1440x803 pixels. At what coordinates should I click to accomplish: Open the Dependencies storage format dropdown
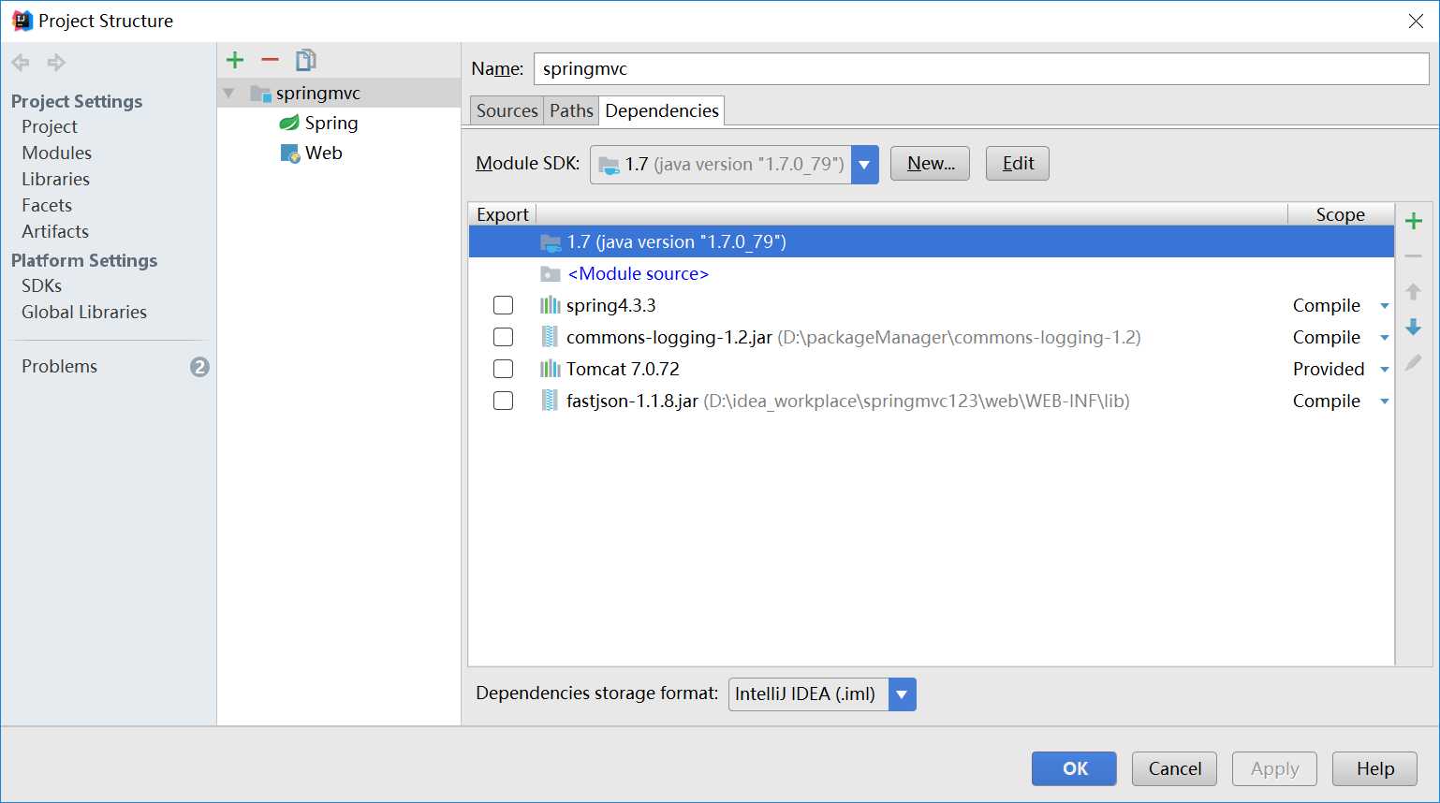click(902, 694)
